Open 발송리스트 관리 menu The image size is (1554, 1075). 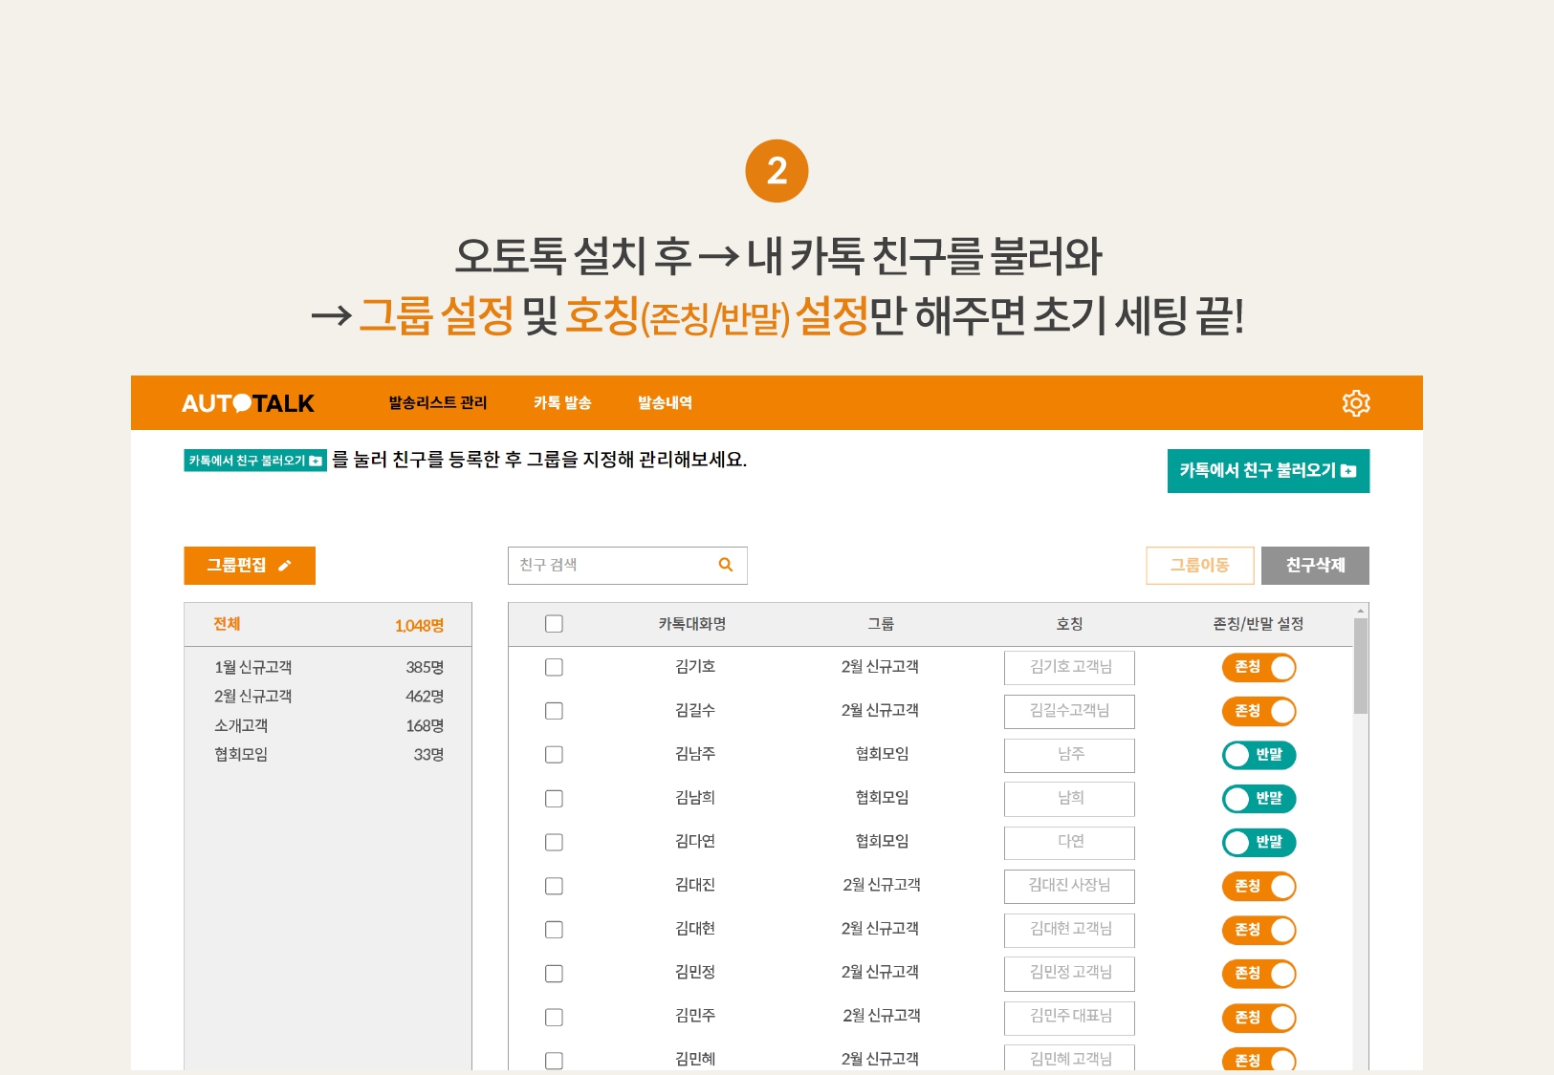pyautogui.click(x=438, y=403)
